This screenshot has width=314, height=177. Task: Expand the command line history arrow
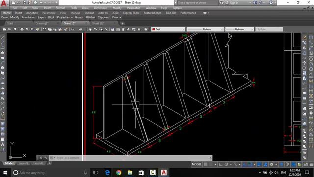point(210,158)
